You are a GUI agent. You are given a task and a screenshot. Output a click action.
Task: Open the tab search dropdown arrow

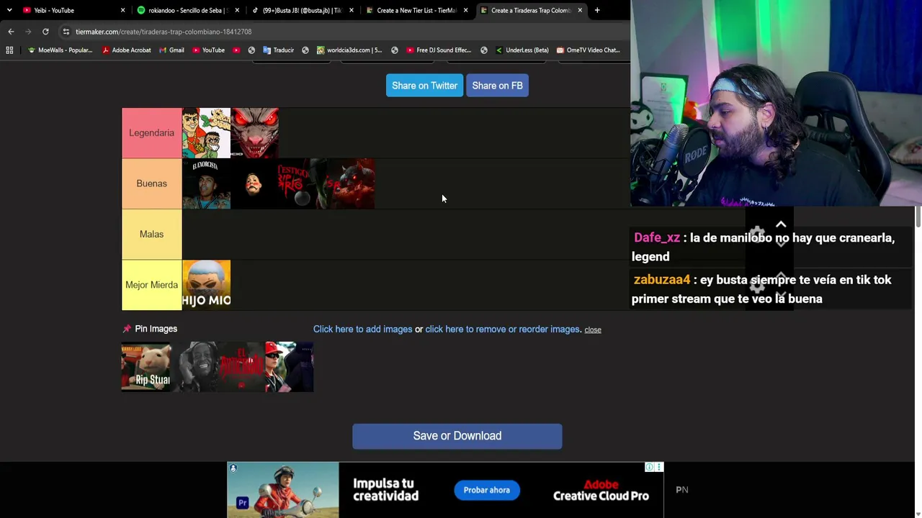(x=9, y=10)
